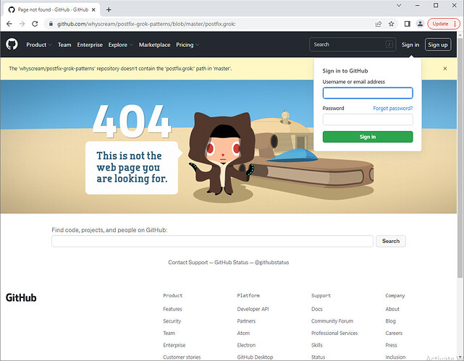464x361 pixels.
Task: Open the Electron footer link
Action: pyautogui.click(x=246, y=345)
